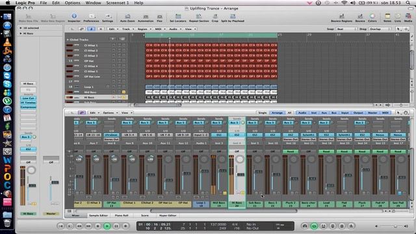416x234 pixels.
Task: Open the arrange Edit dropdown menu
Action: point(114,29)
